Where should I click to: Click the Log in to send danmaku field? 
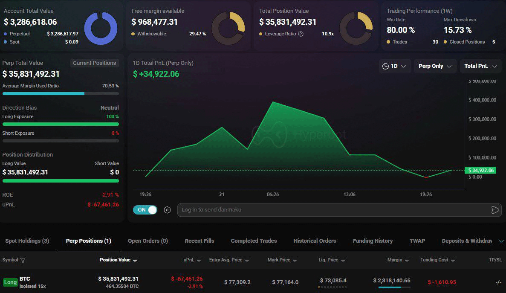click(x=339, y=210)
